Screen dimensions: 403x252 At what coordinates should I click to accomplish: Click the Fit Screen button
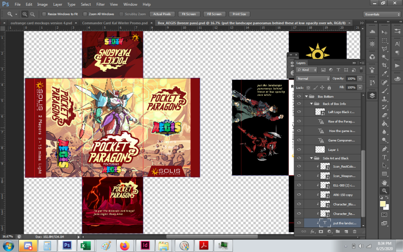pos(189,14)
